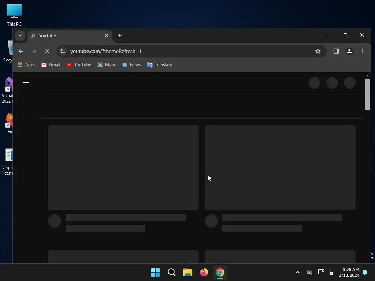Launch Firefox from taskbar
Image resolution: width=375 pixels, height=281 pixels.
(x=204, y=272)
